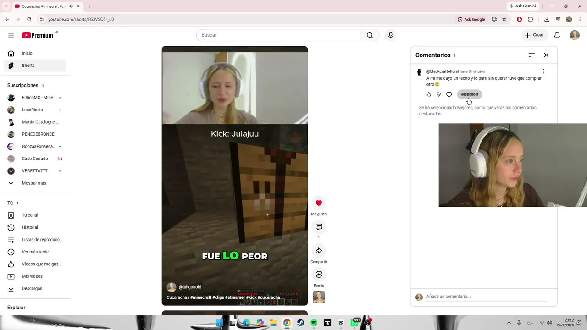
Task: Open the ElRichMC subscription channel
Action: 34,98
